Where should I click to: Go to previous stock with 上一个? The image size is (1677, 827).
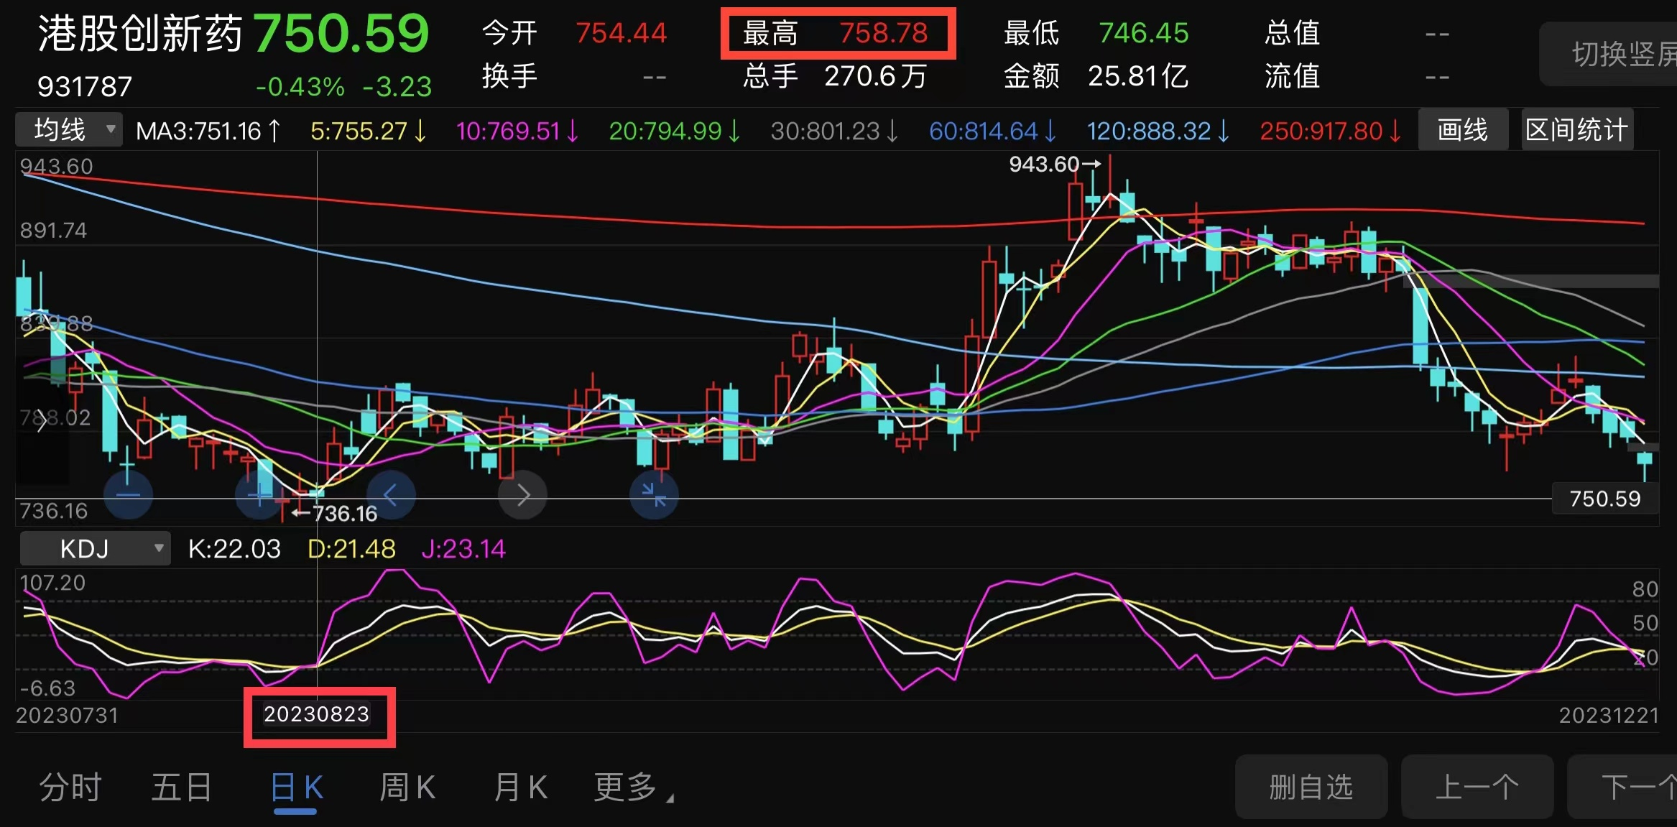[x=1477, y=787]
